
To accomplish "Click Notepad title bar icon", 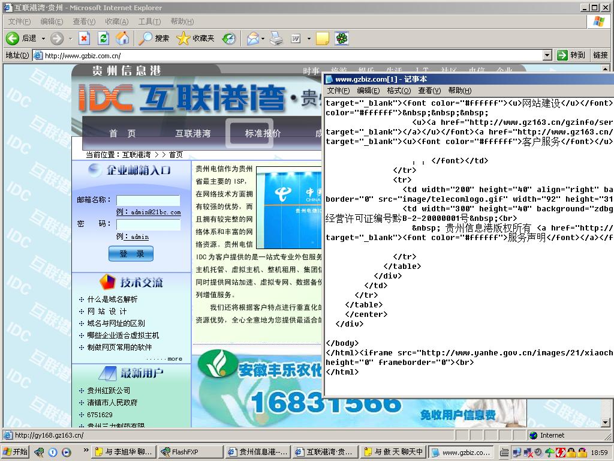I will pyautogui.click(x=329, y=79).
